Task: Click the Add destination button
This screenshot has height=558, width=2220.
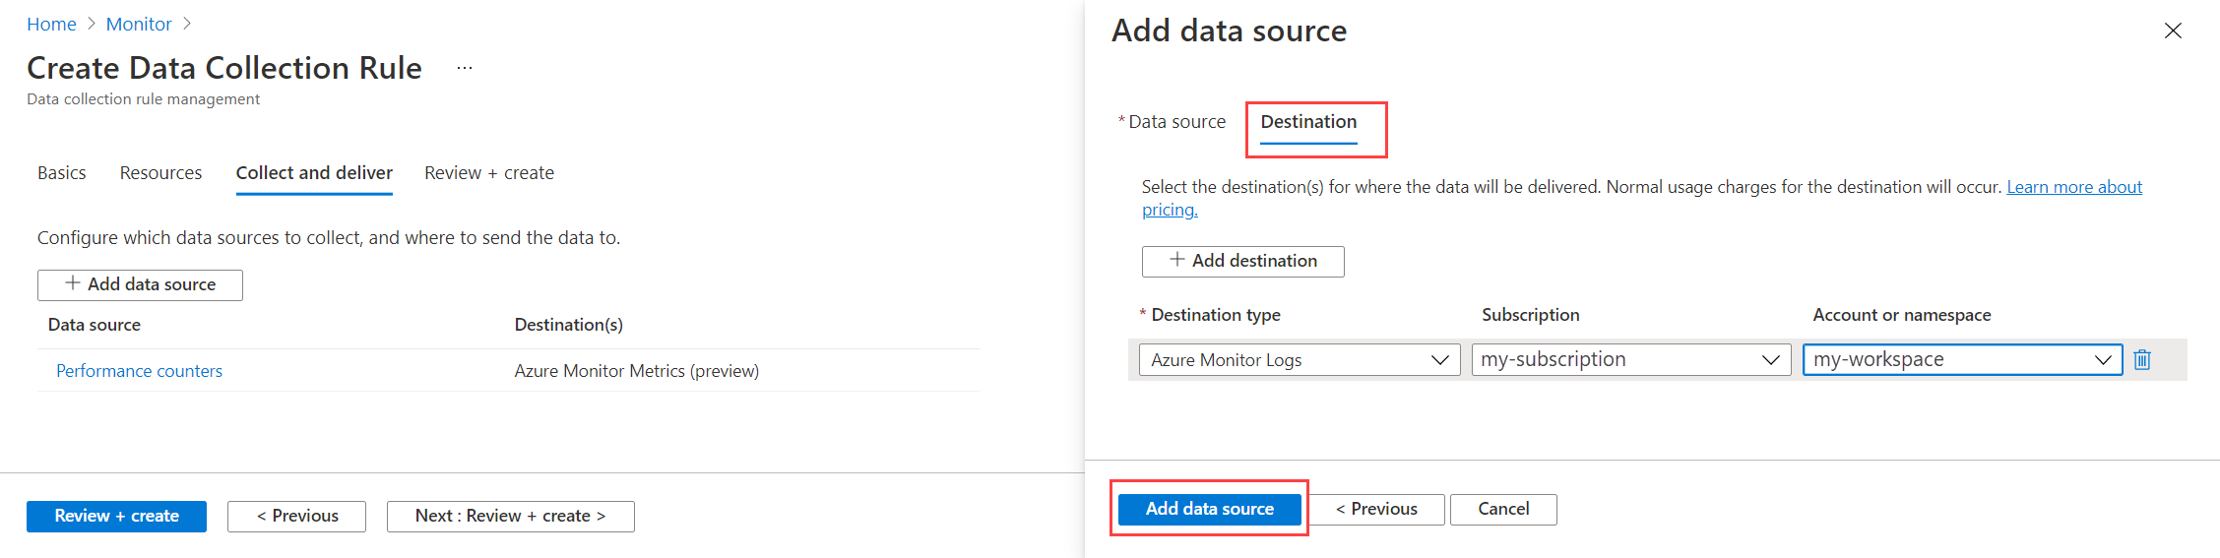Action: (1242, 261)
